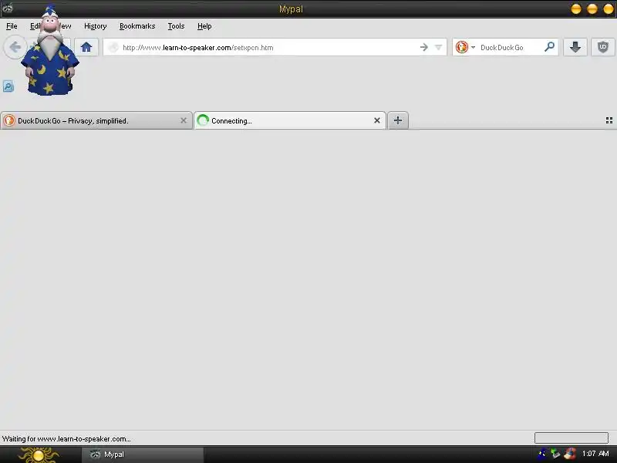
Task: Click the security shield tray icon
Action: point(570,454)
